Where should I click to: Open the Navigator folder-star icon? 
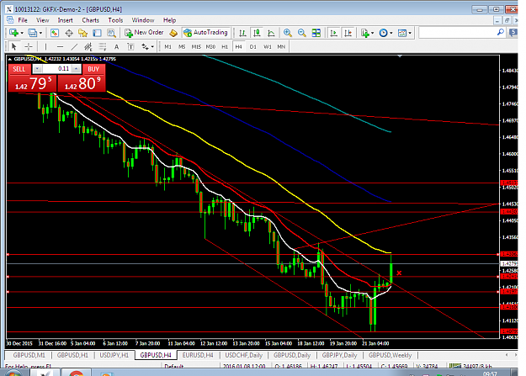[82, 33]
